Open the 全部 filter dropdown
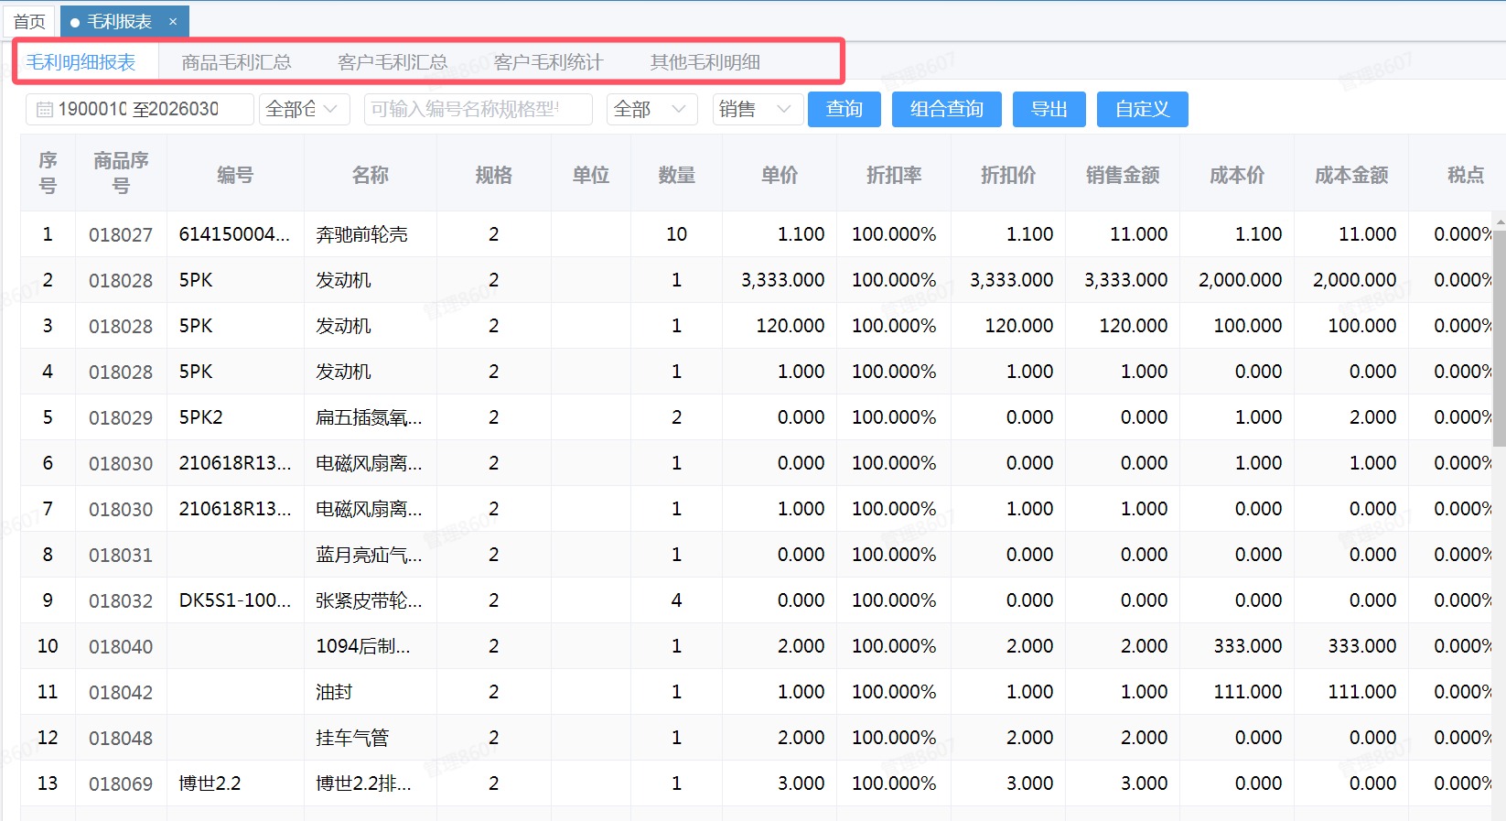The height and width of the screenshot is (821, 1506). click(651, 109)
